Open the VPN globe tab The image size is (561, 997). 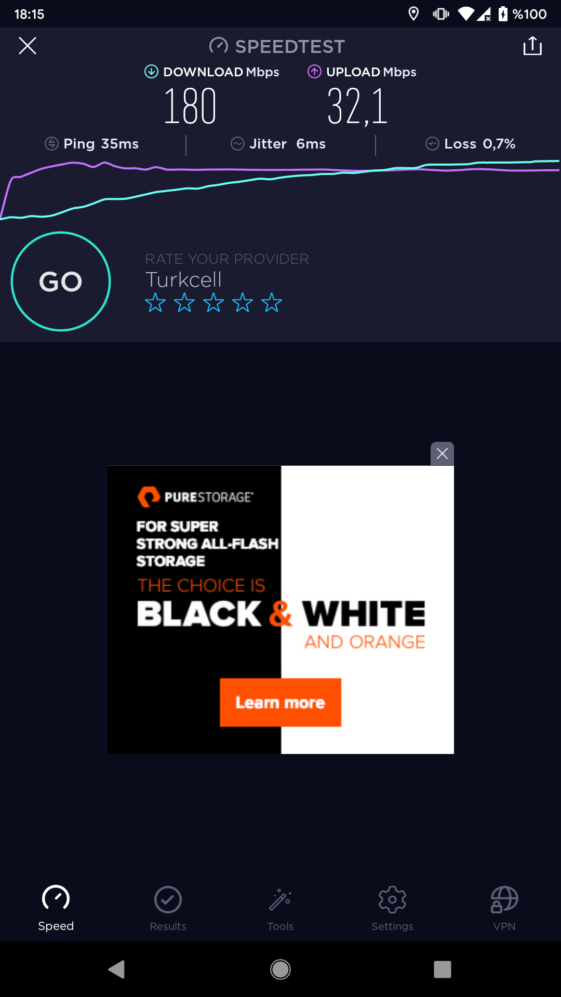click(504, 909)
